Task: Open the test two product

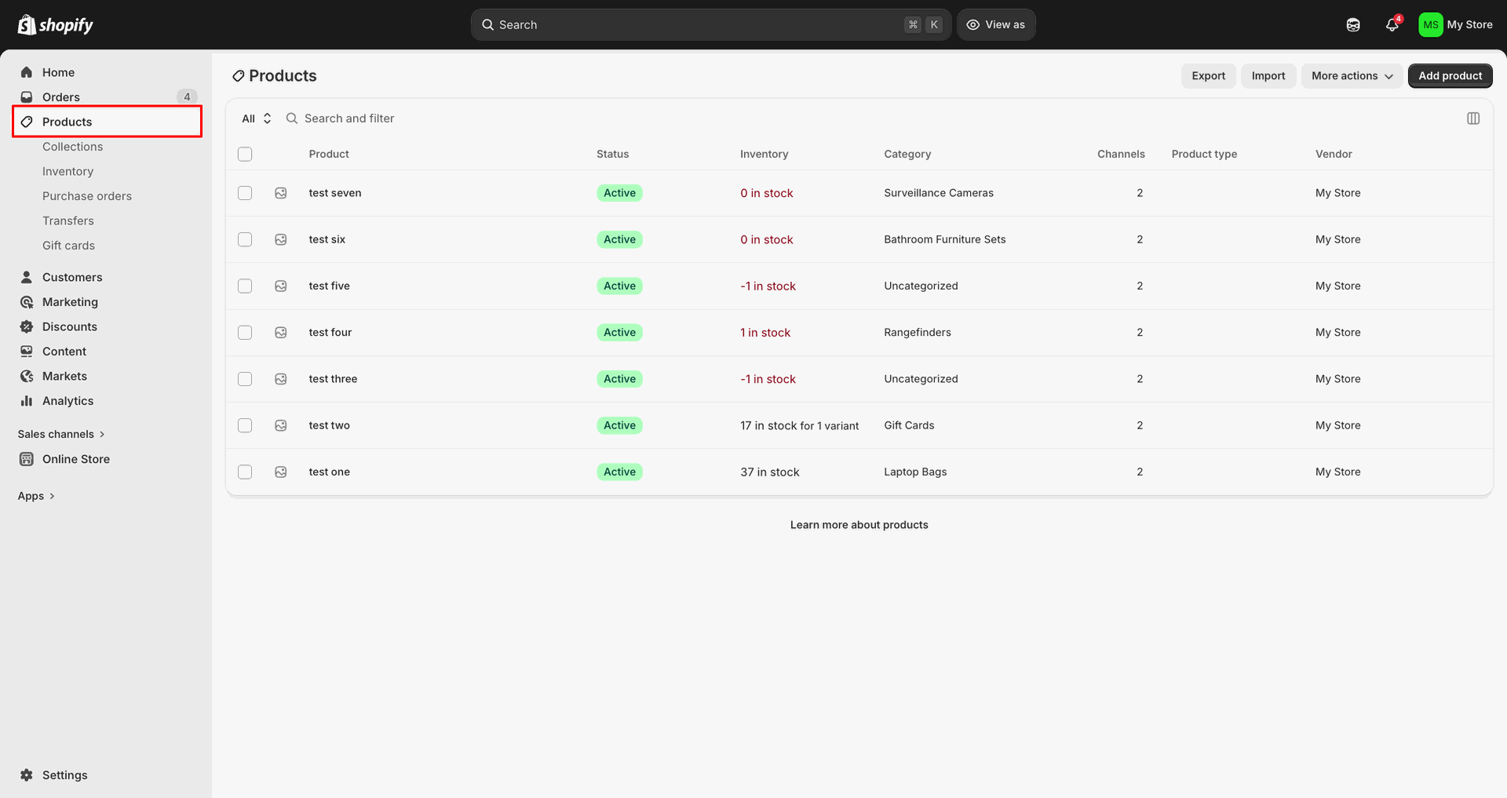Action: tap(330, 425)
